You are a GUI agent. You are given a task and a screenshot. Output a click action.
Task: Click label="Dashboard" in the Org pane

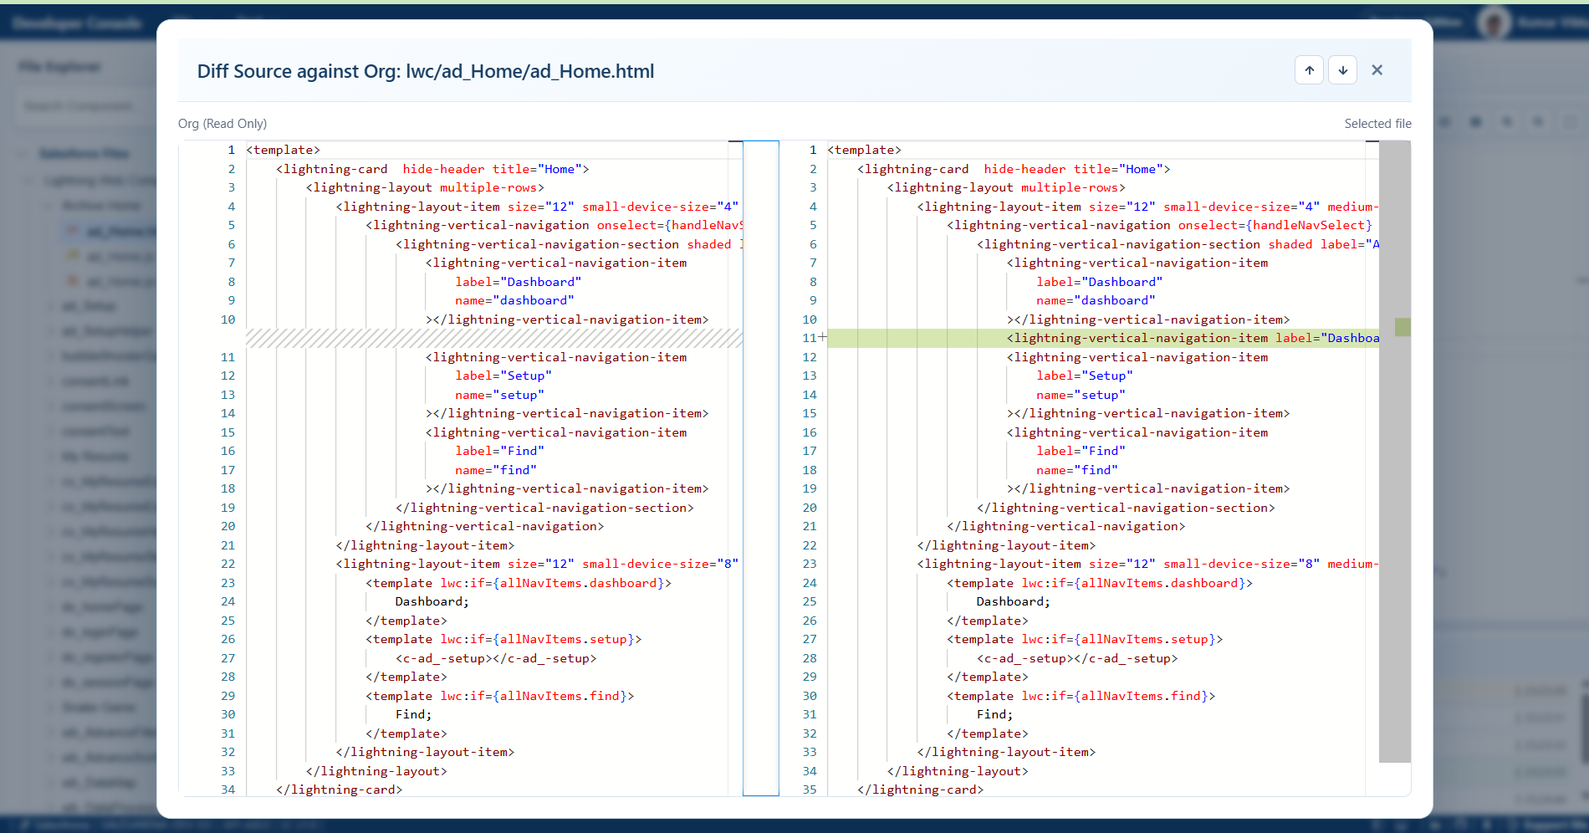pos(518,282)
